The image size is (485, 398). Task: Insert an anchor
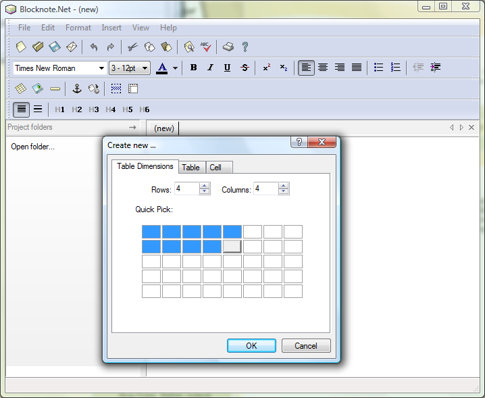(x=77, y=89)
